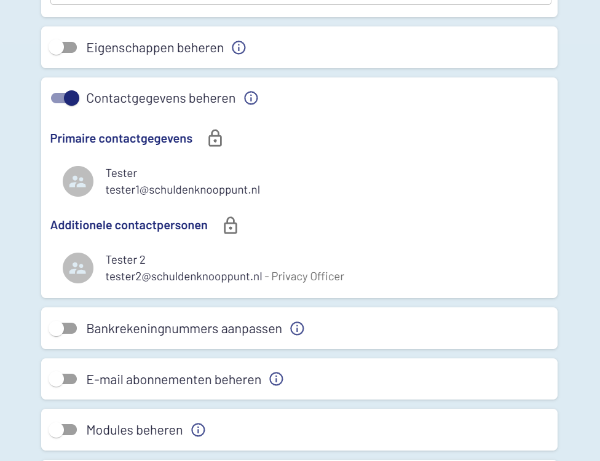The width and height of the screenshot is (600, 461).
Task: Enable E-mail abonnementen beheren switch
Action: click(63, 379)
